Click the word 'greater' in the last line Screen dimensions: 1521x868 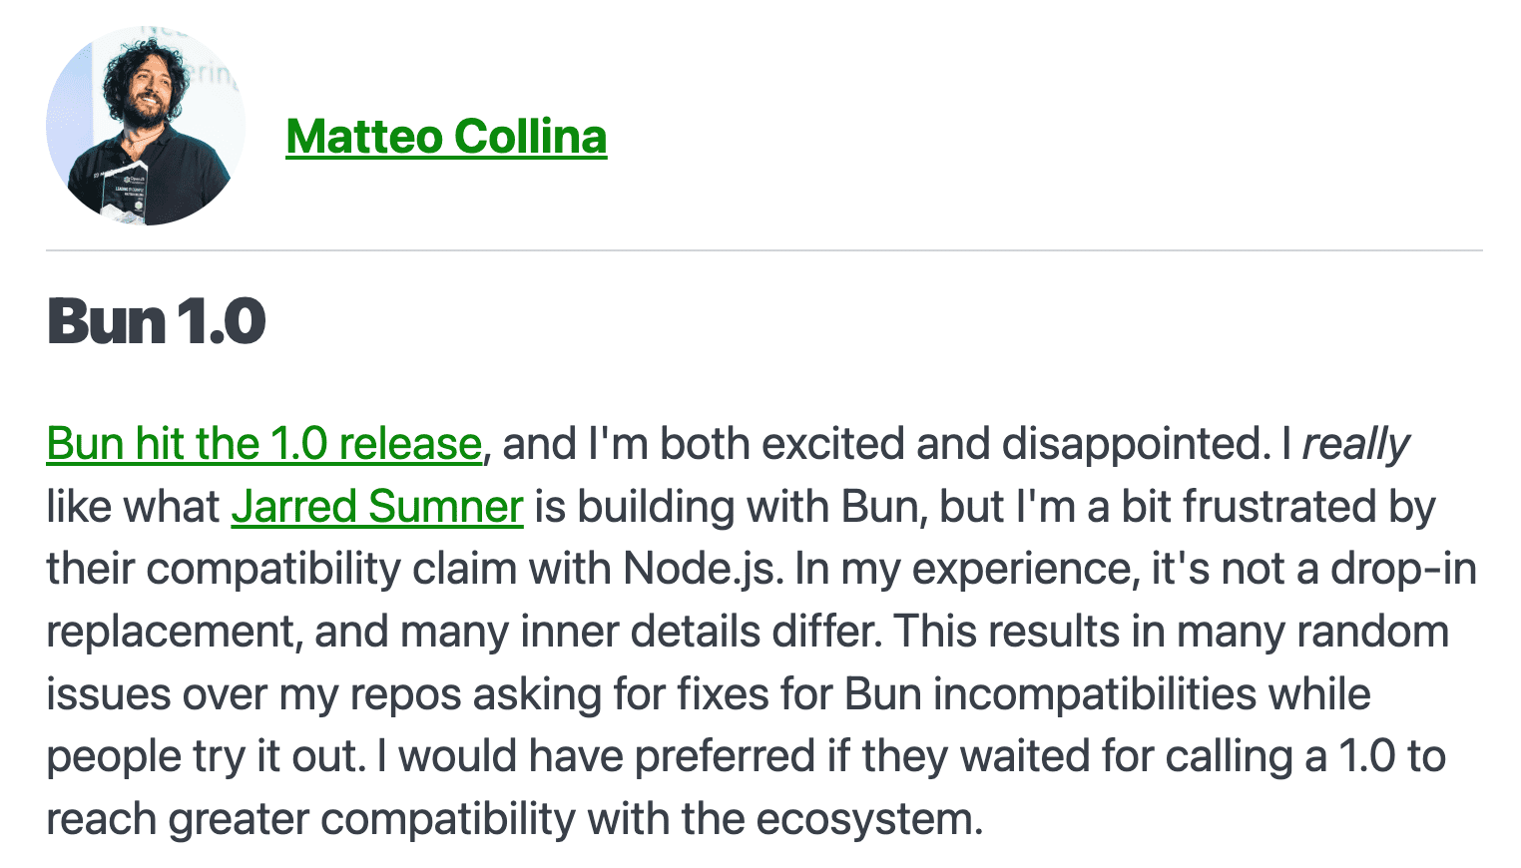239,819
